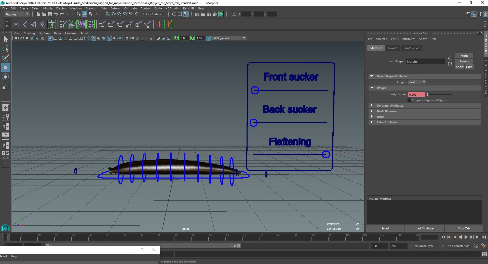Click the Load Attributes button
The image size is (488, 264).
coord(424,228)
